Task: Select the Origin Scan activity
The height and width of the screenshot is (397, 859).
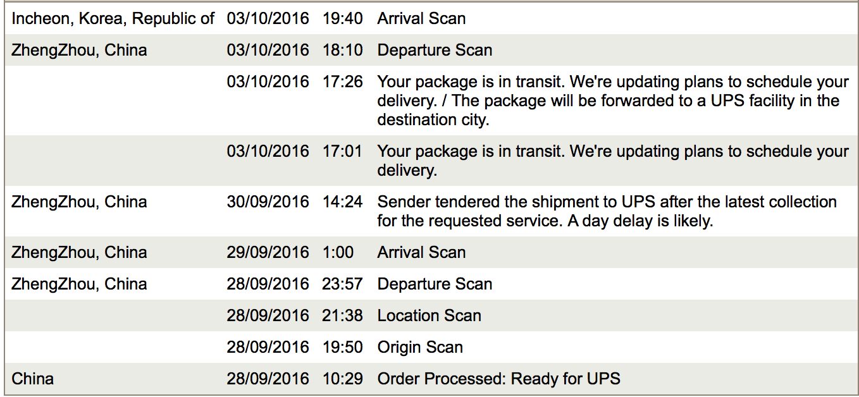Action: (x=420, y=347)
